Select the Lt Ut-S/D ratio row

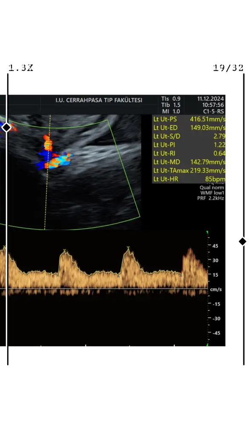[x=189, y=136]
